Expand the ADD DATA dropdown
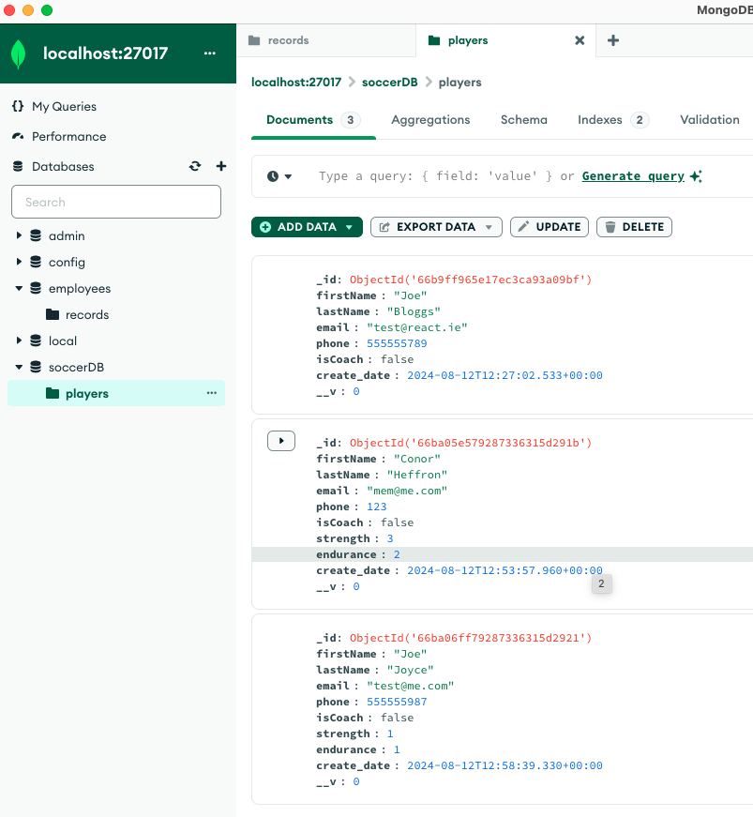Screen dimensions: 753x817 tap(347, 226)
